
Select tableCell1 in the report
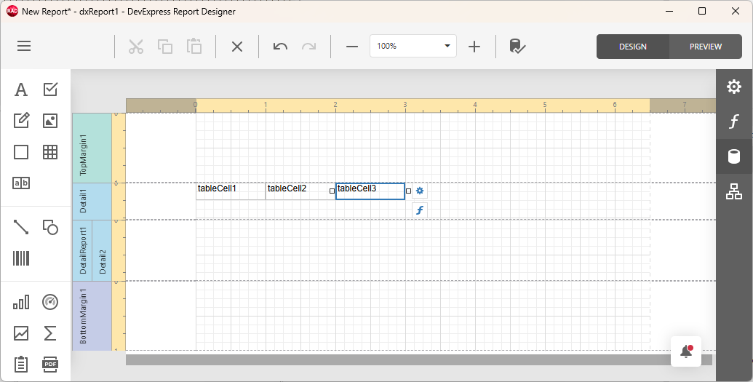pos(231,191)
